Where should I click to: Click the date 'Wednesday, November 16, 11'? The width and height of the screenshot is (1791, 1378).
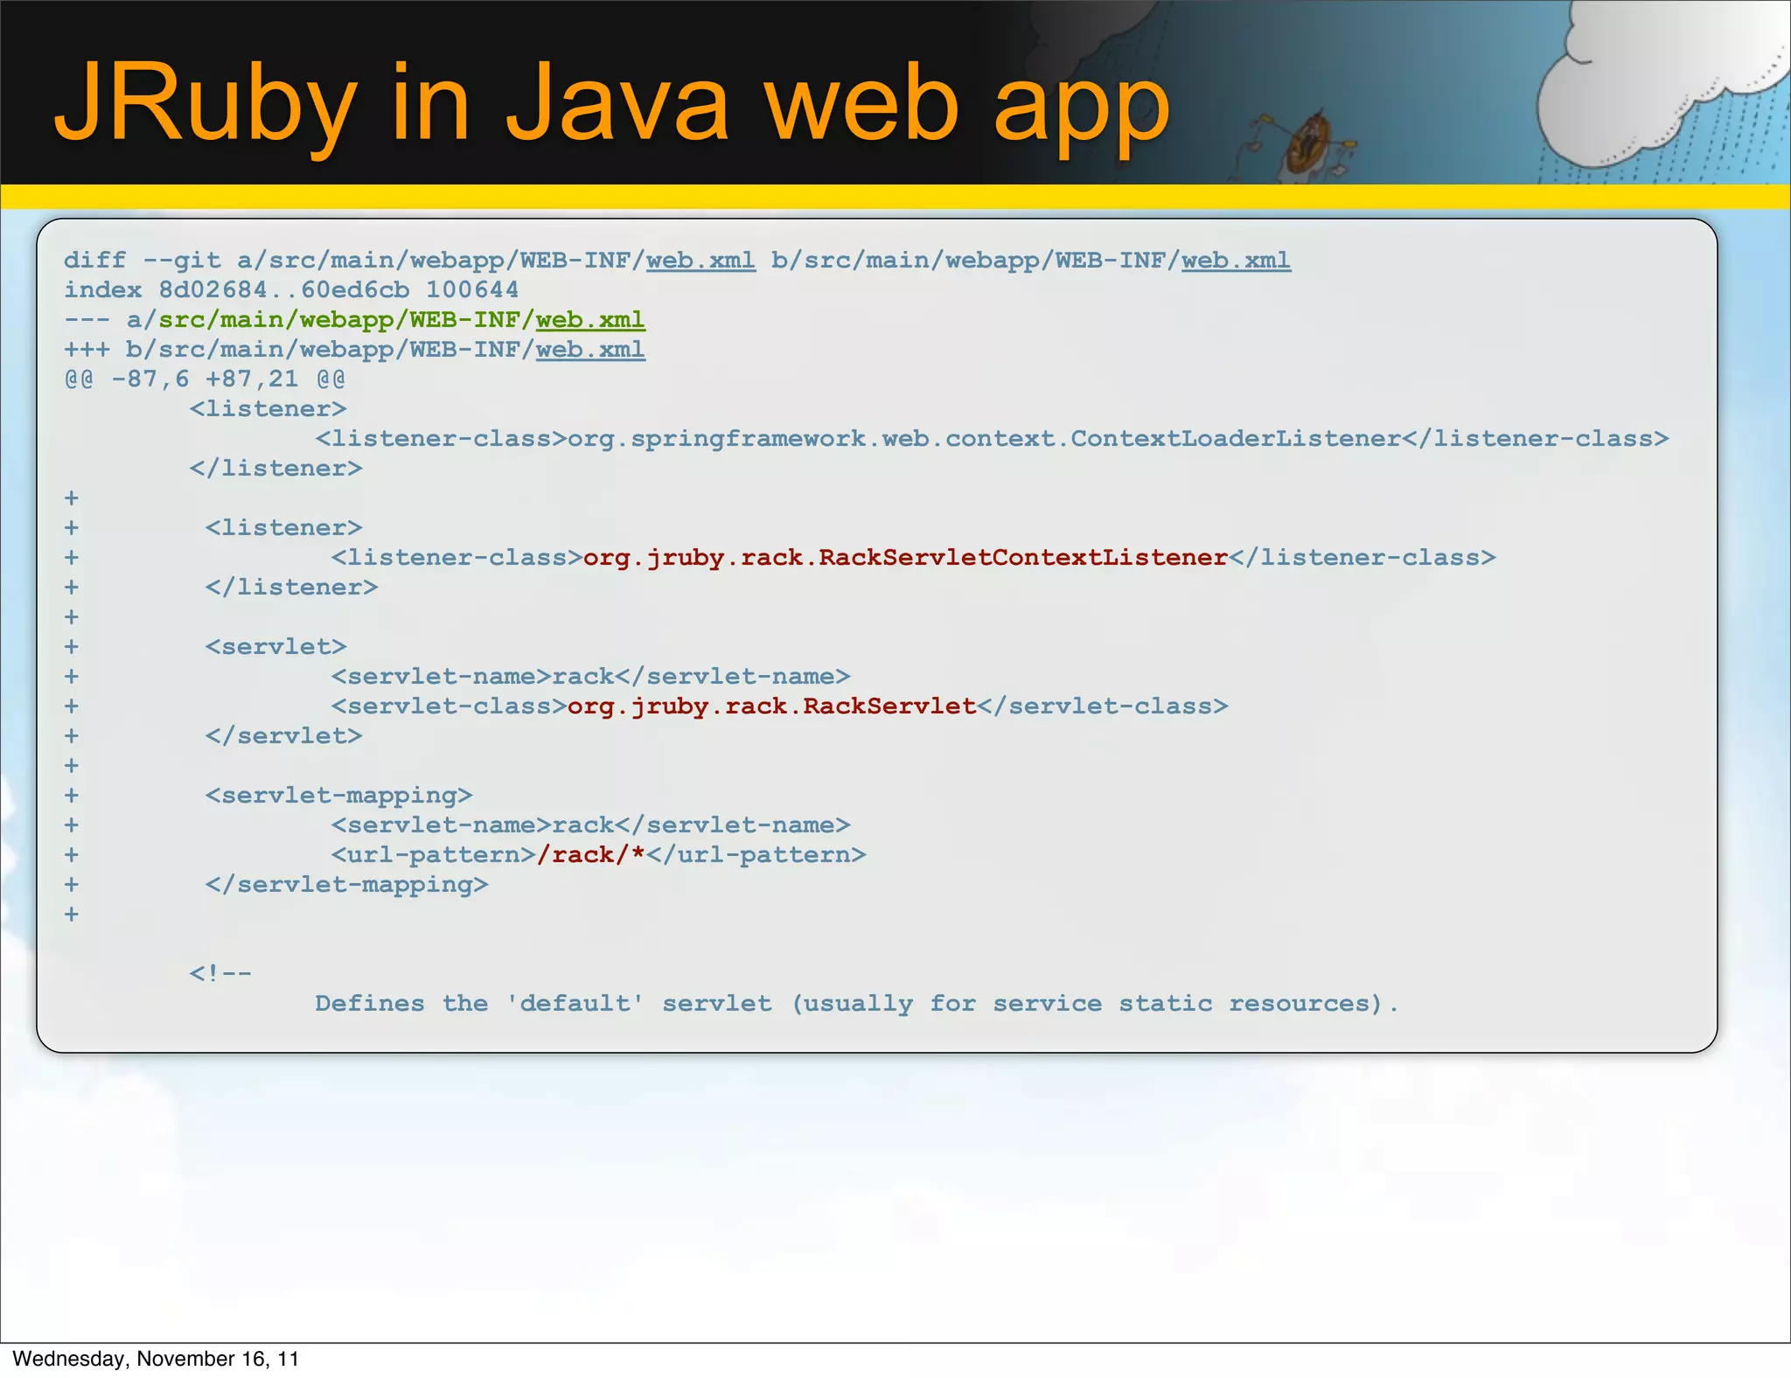156,1359
